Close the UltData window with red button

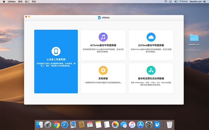(26, 17)
